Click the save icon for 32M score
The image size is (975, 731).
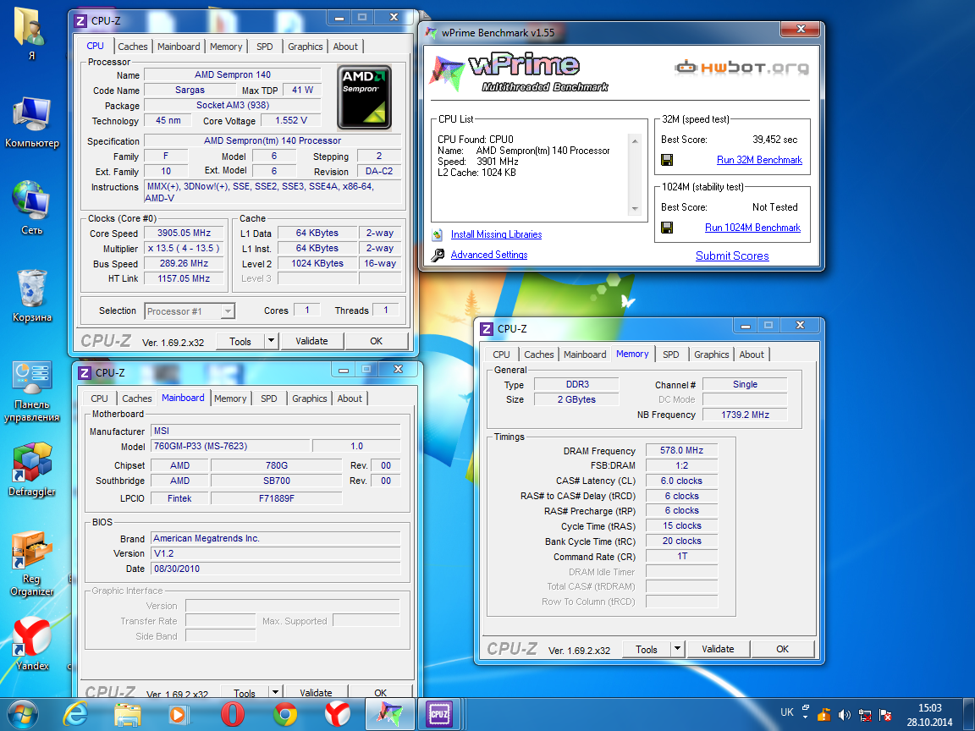pos(667,161)
